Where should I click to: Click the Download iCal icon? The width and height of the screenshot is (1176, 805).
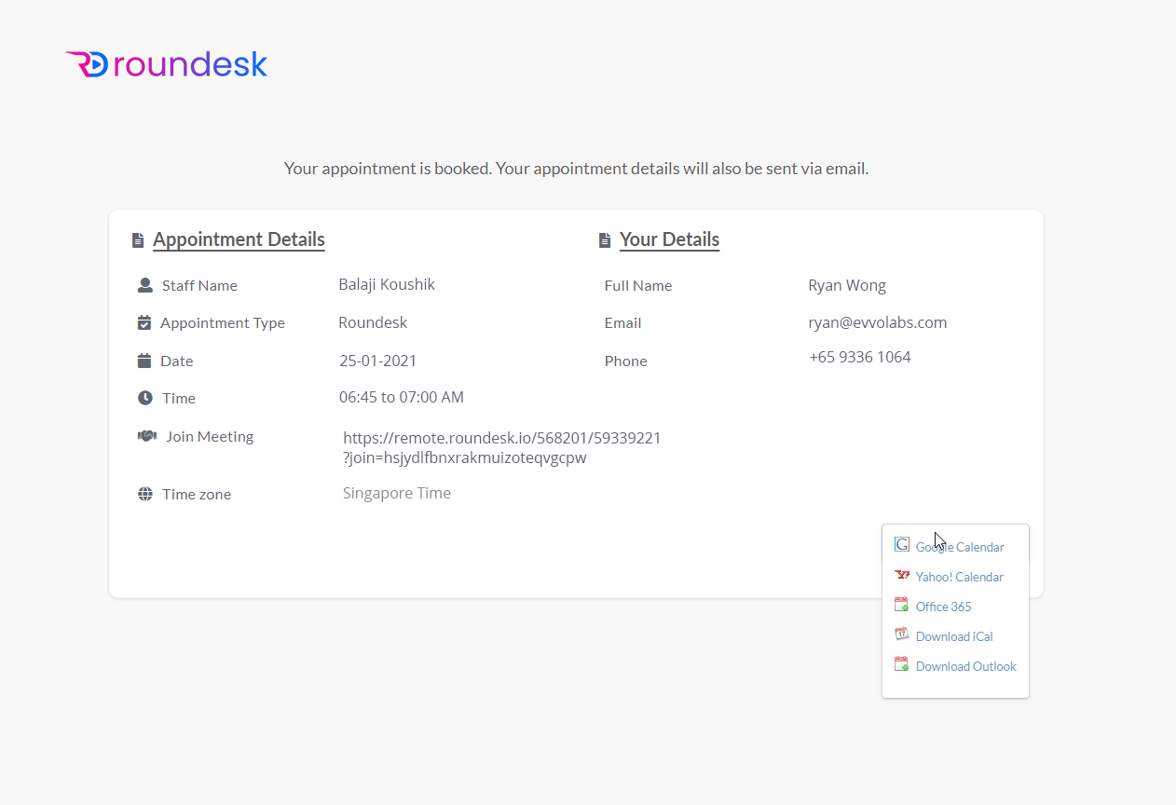901,634
